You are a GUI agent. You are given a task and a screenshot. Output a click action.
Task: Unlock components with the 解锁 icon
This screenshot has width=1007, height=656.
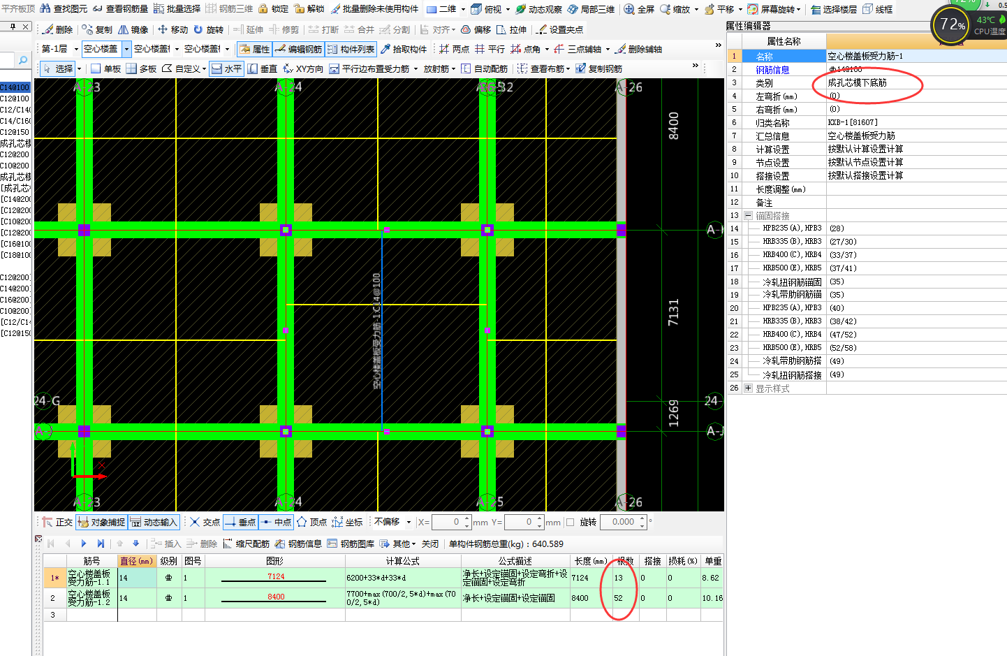pos(309,9)
